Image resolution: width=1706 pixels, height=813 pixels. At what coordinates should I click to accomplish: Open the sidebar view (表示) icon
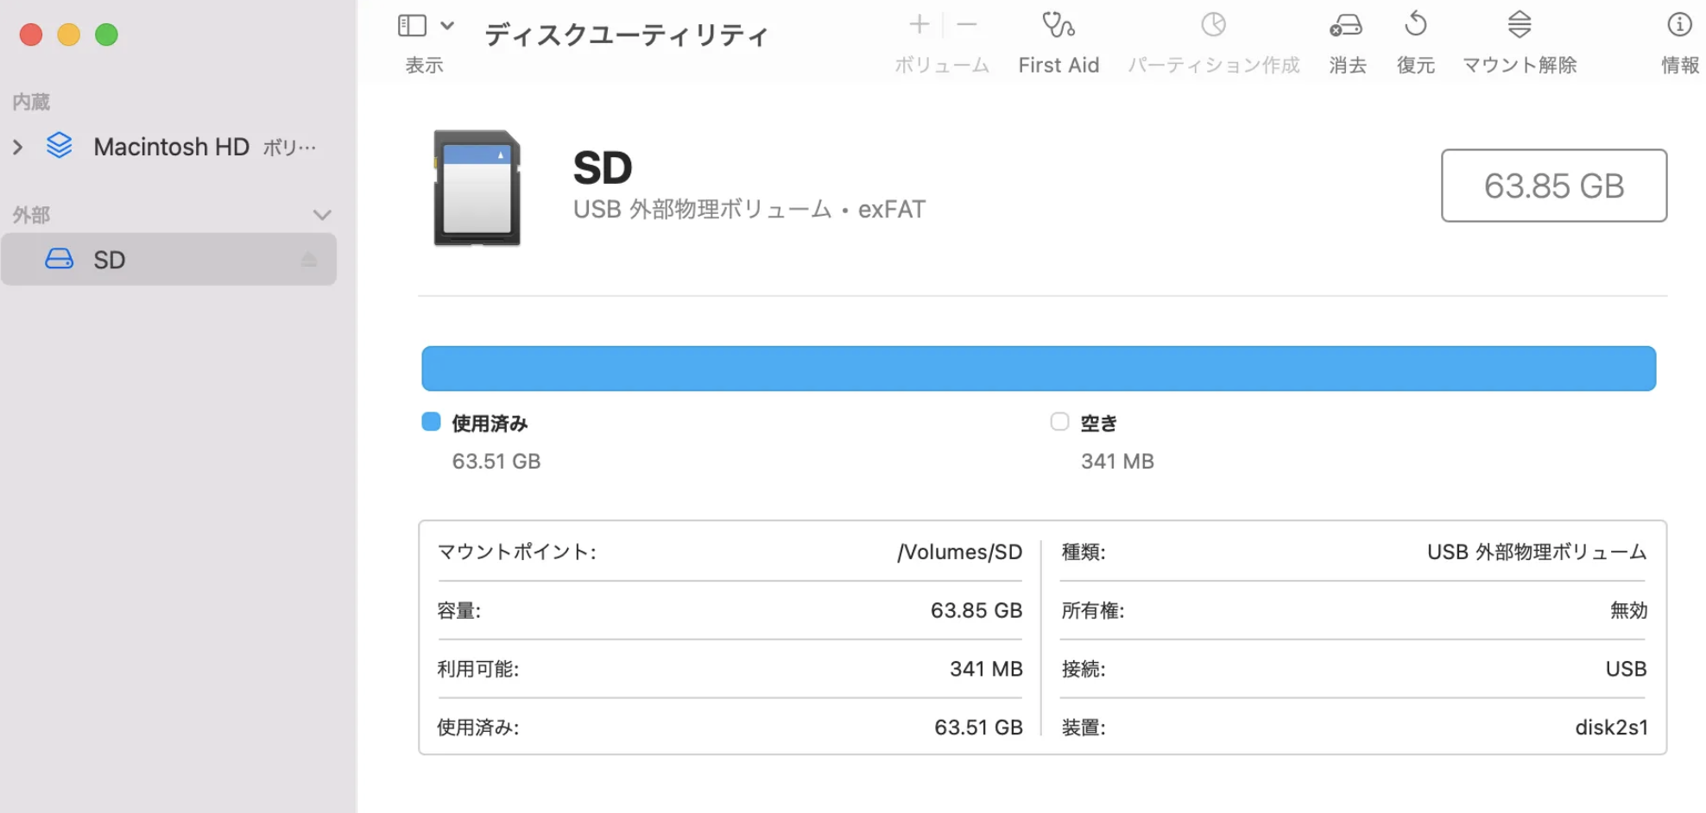(412, 26)
